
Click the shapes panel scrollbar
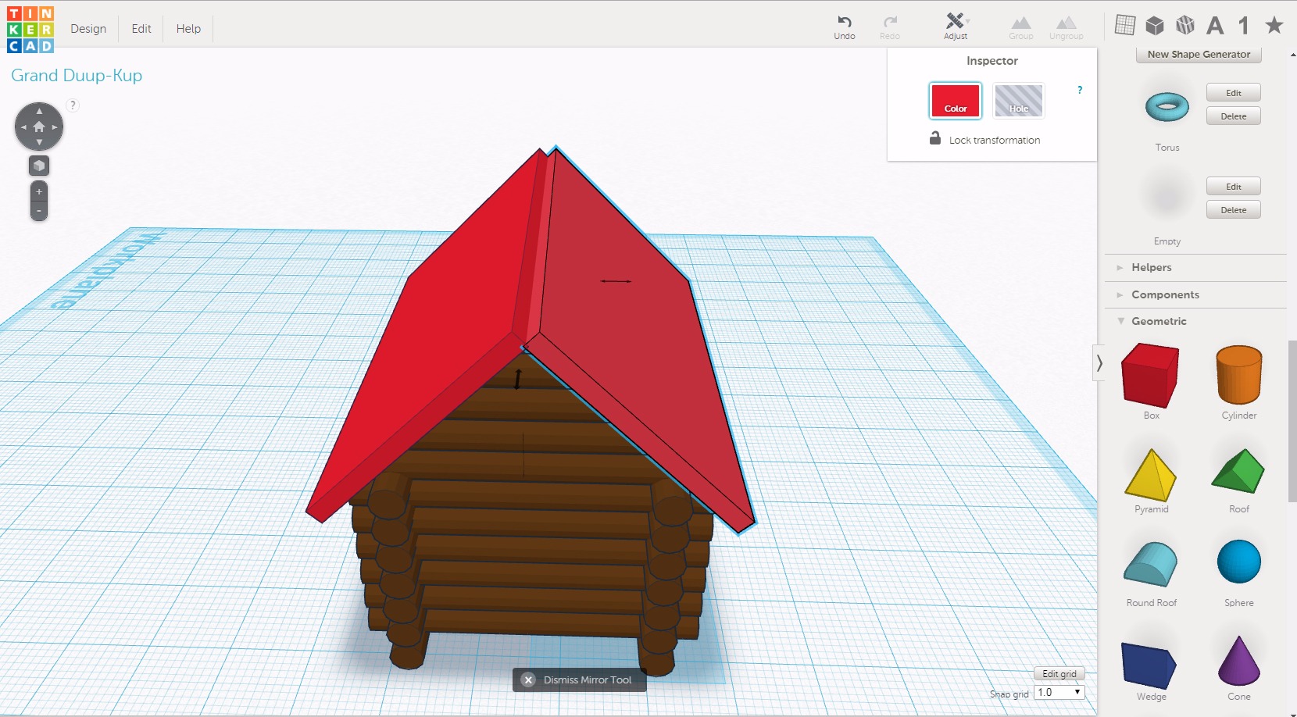tap(1292, 422)
